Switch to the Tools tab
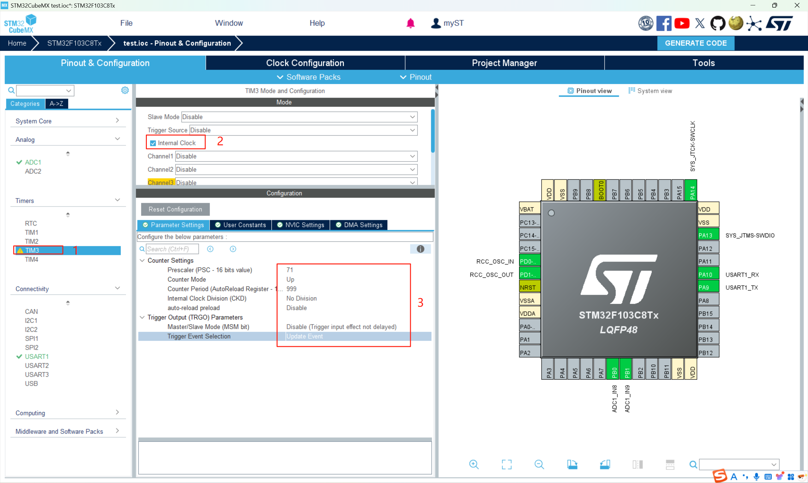The width and height of the screenshot is (808, 483). 704,63
